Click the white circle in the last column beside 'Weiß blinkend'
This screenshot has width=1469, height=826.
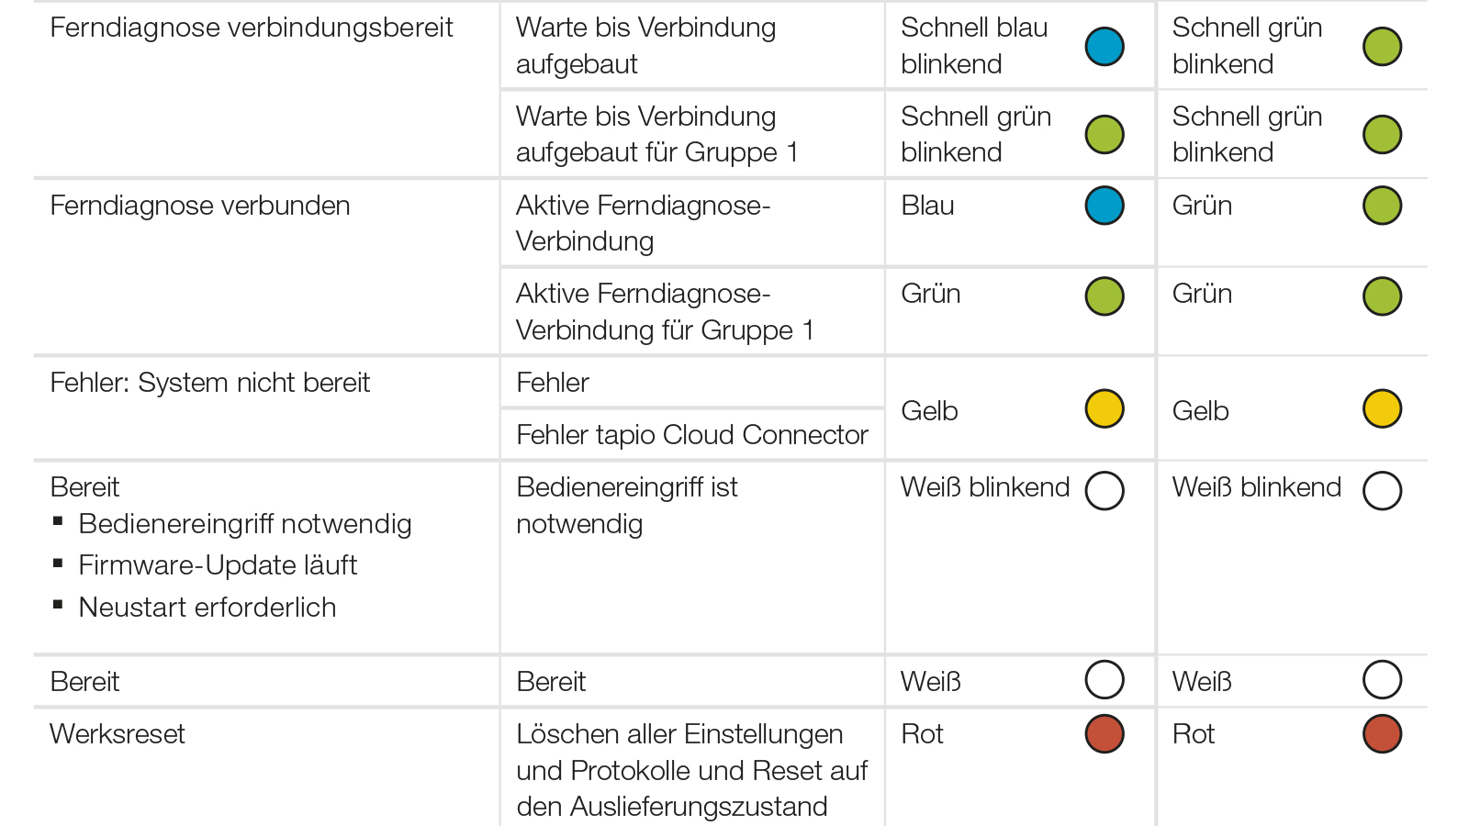[1382, 491]
